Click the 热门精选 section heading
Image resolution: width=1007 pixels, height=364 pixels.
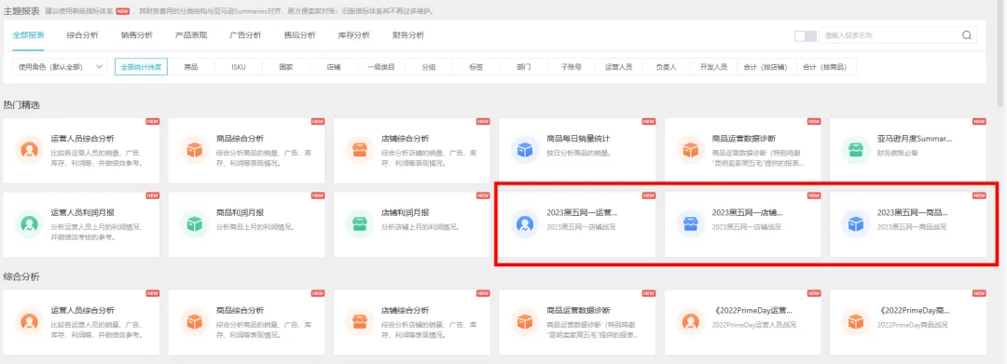point(21,104)
